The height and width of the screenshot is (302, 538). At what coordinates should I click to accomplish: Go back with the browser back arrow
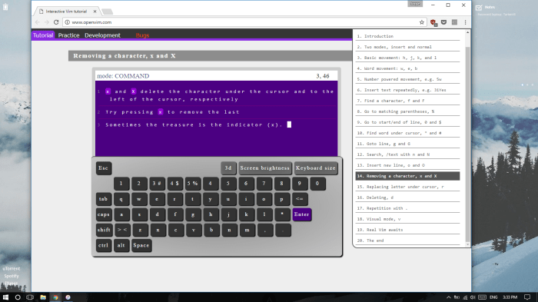pyautogui.click(x=38, y=22)
